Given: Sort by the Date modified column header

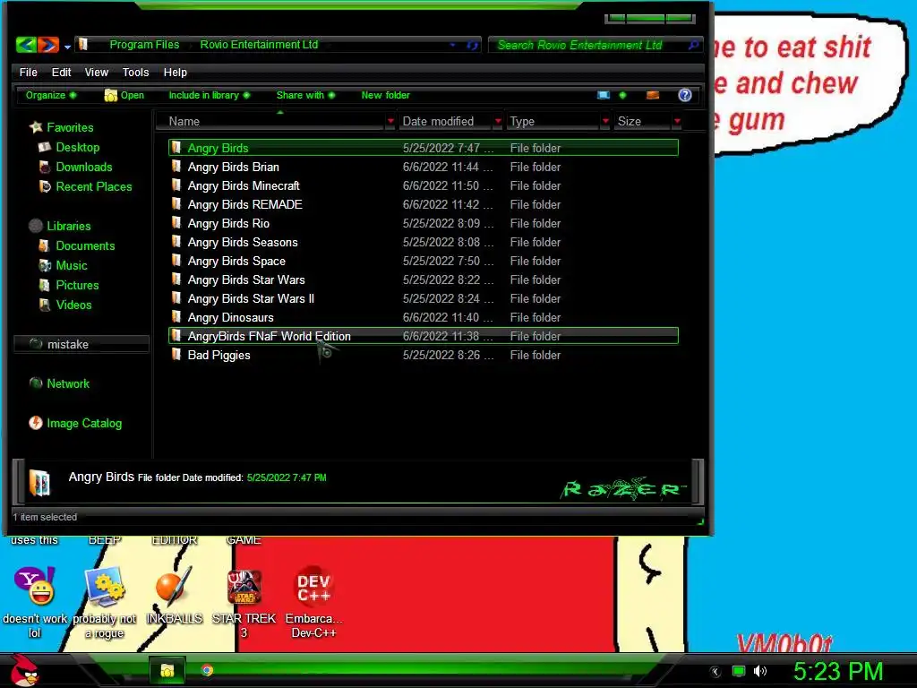Looking at the screenshot, I should 444,121.
